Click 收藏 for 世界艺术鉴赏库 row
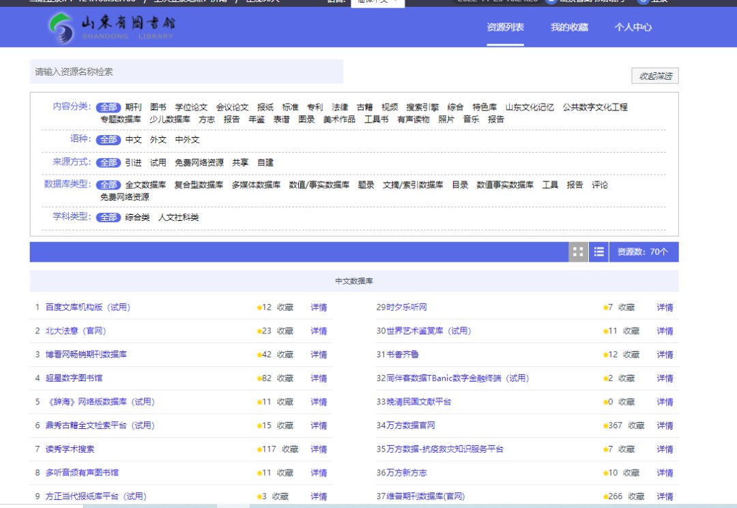The image size is (737, 508). point(631,331)
